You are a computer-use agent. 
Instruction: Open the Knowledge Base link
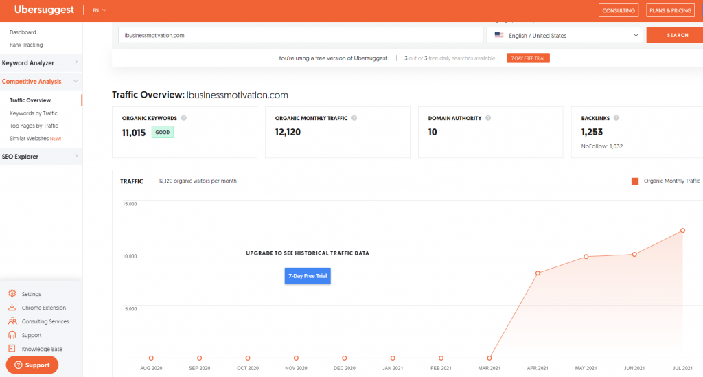pos(42,349)
